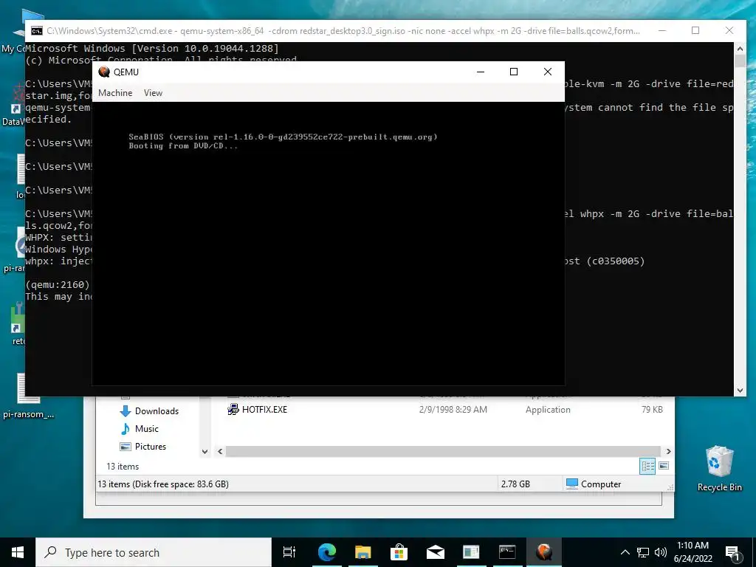The height and width of the screenshot is (567, 756).
Task: Click the Explorer horizontal scrollbar track
Action: [x=444, y=451]
